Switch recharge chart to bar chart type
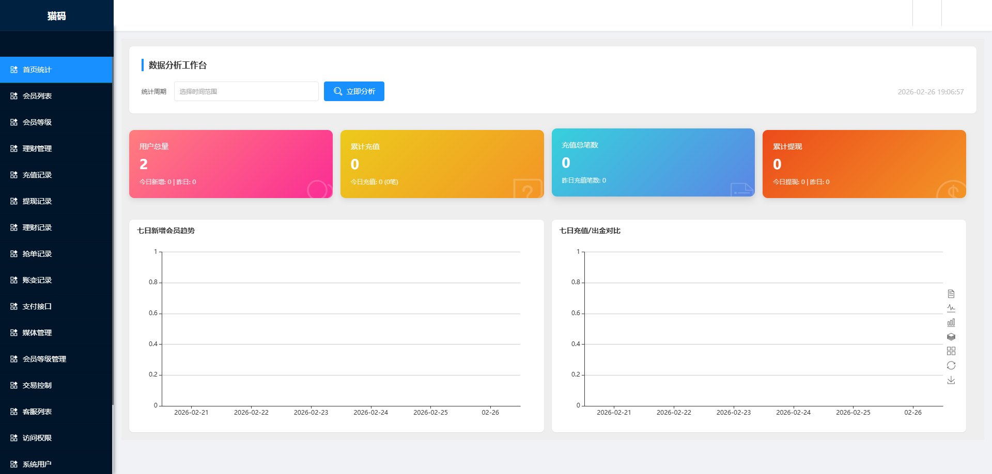Screen dimensions: 992x474 pyautogui.click(x=951, y=322)
